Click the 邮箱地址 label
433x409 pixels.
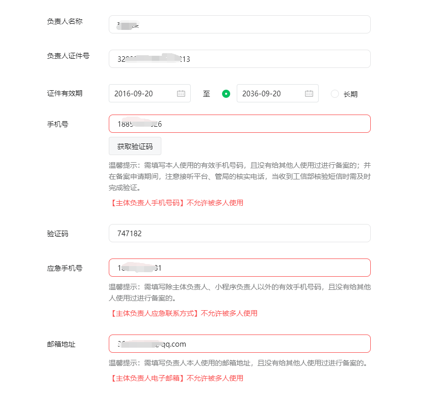(x=61, y=344)
